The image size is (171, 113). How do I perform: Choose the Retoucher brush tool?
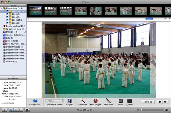pyautogui.click(x=108, y=101)
